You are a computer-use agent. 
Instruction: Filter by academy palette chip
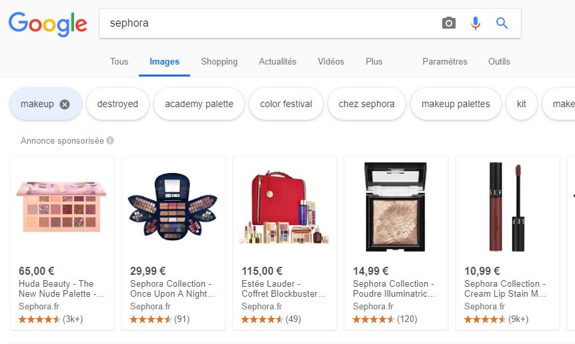[x=199, y=104]
